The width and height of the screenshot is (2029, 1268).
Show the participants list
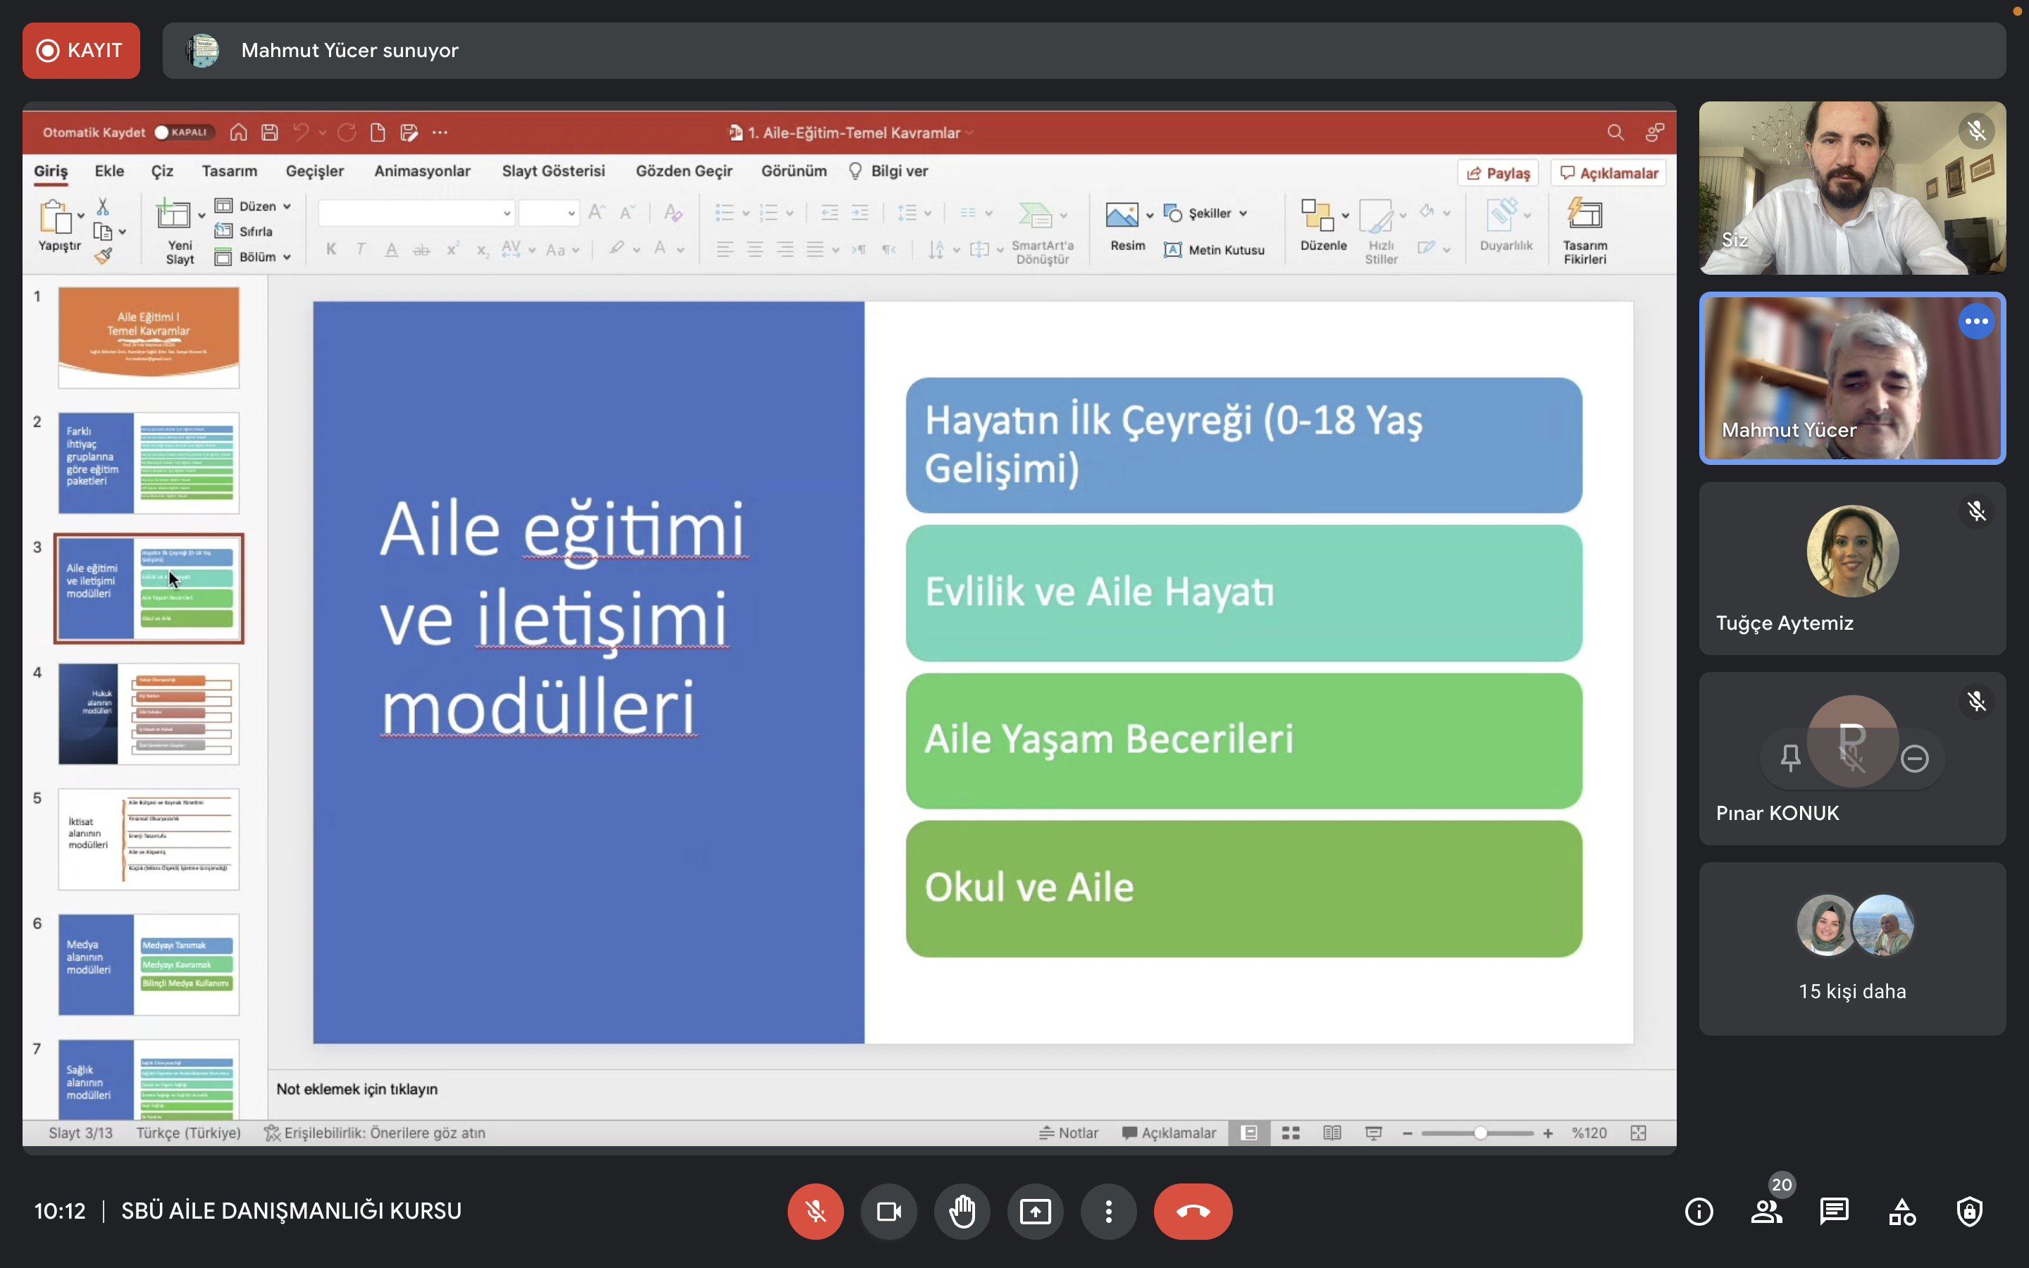point(1767,1211)
